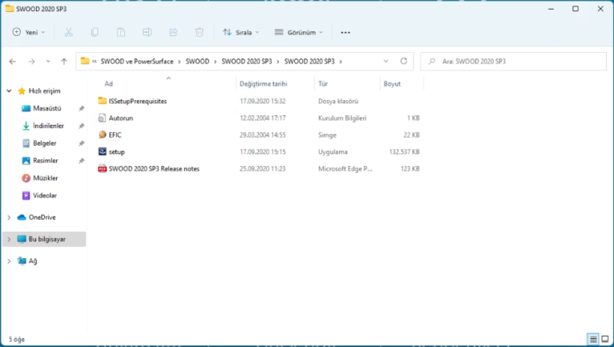
Task: Switch to details view in status bar
Action: pos(592,339)
